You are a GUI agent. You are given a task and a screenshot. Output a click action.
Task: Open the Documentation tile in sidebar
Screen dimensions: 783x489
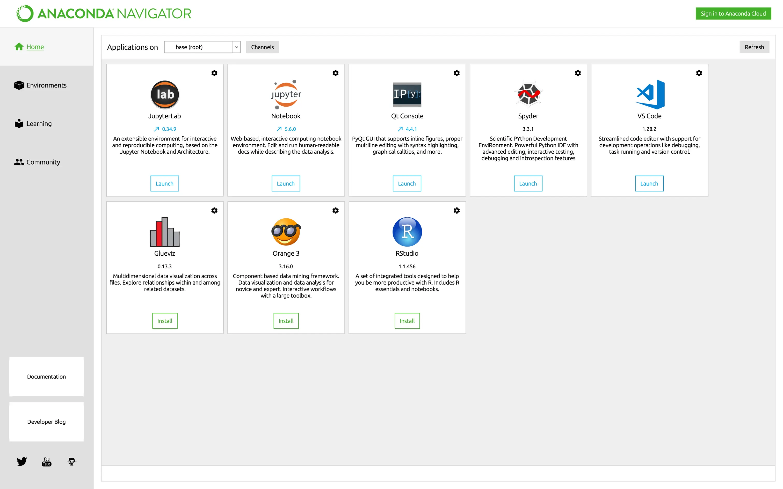[47, 376]
